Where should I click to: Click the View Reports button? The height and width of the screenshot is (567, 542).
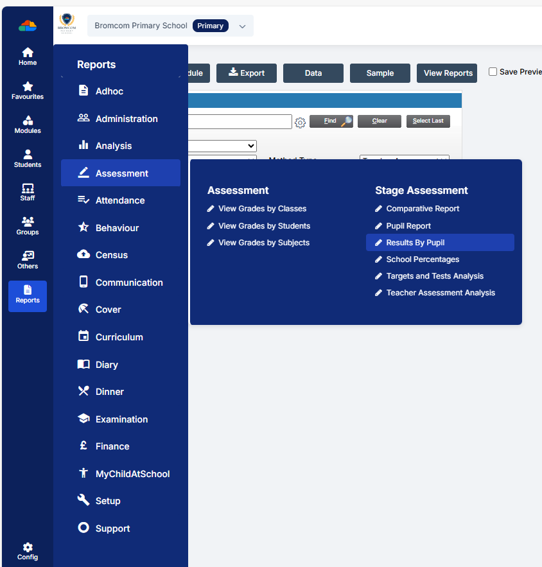pyautogui.click(x=448, y=73)
